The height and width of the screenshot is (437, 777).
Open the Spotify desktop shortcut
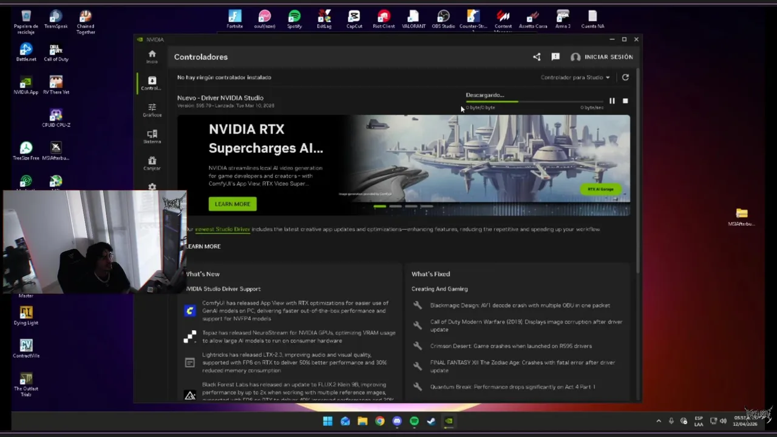click(x=294, y=19)
